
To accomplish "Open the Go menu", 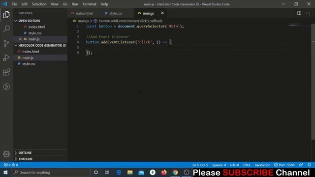I will 65,4.
